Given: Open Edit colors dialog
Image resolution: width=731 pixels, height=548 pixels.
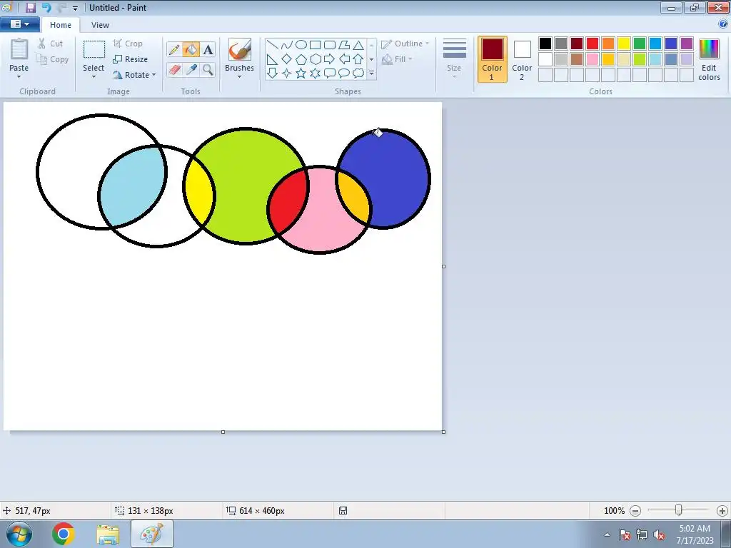Looking at the screenshot, I should (x=709, y=59).
